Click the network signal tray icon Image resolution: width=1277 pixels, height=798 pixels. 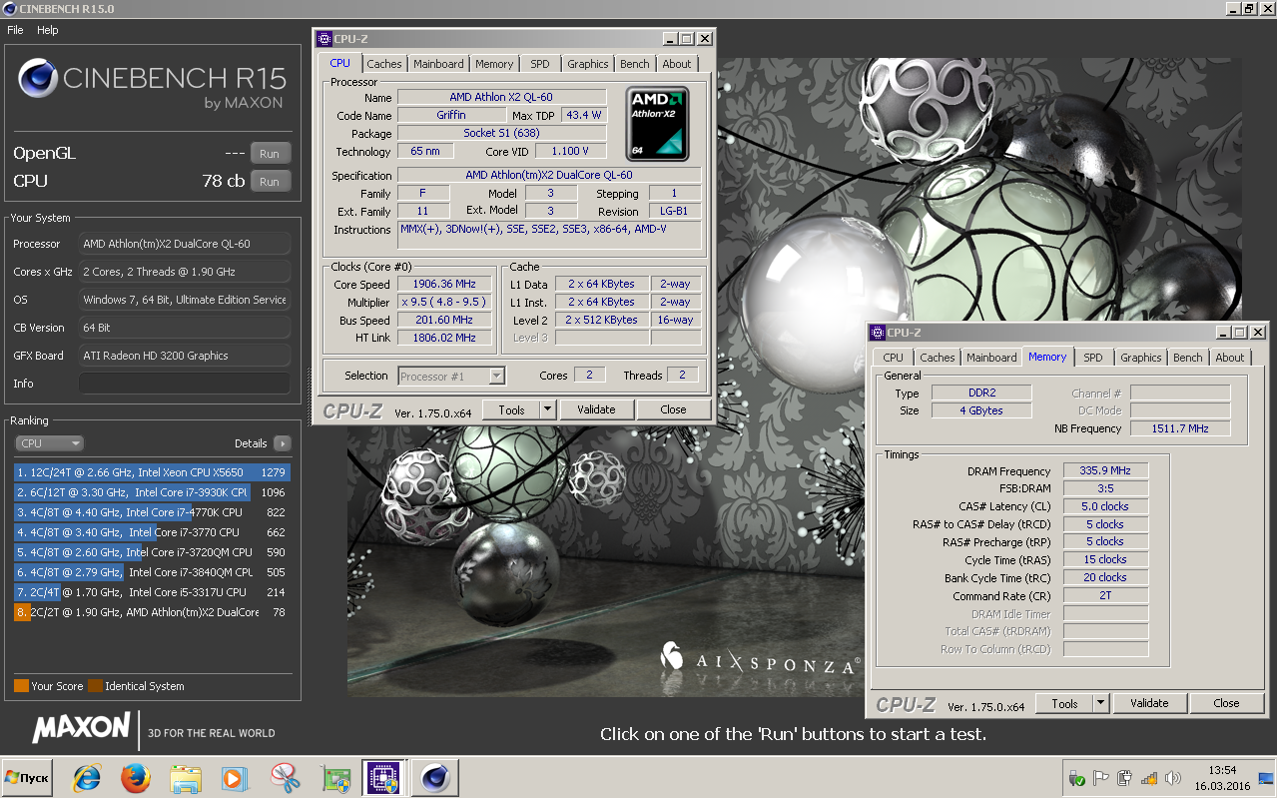pos(1149,778)
